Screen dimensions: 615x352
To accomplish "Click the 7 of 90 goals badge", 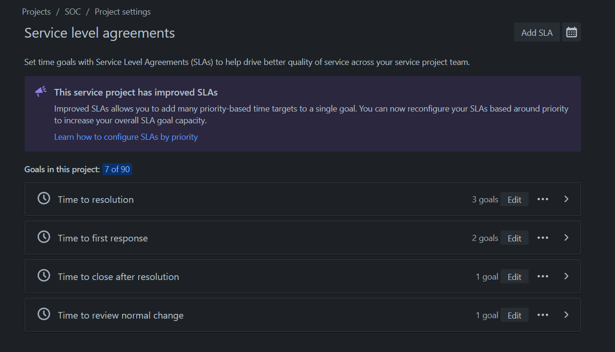I will click(x=117, y=169).
